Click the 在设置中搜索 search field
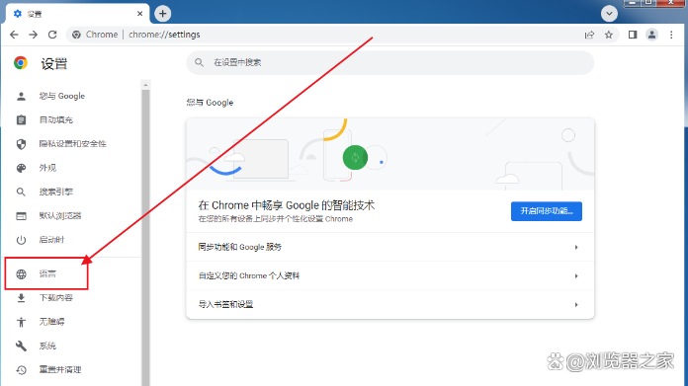The height and width of the screenshot is (386, 688). 390,62
